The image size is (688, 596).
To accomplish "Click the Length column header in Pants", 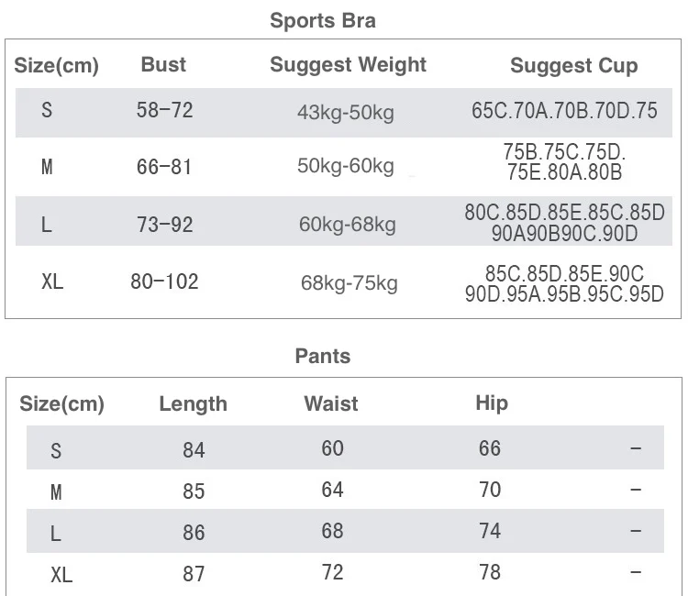I will pyautogui.click(x=193, y=404).
